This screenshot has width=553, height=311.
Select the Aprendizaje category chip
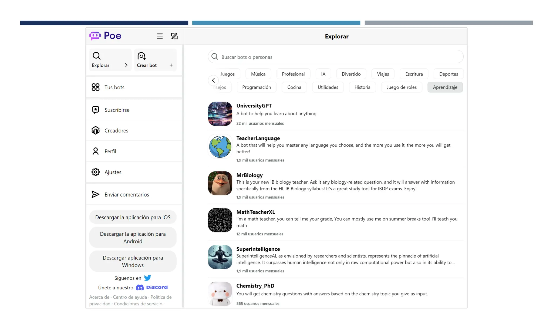point(445,87)
